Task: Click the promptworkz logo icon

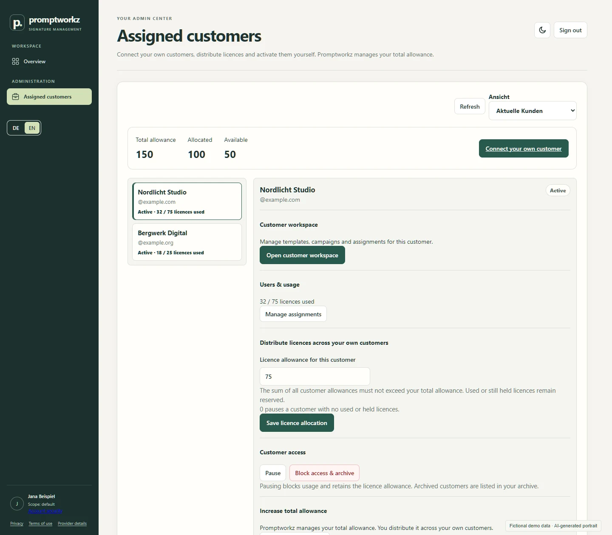Action: (17, 23)
